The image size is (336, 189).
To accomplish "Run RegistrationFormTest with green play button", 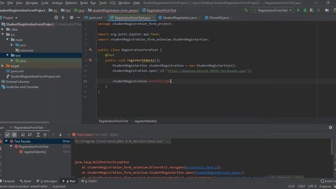I will coord(298,10).
